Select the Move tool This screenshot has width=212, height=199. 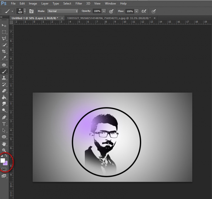4,25
